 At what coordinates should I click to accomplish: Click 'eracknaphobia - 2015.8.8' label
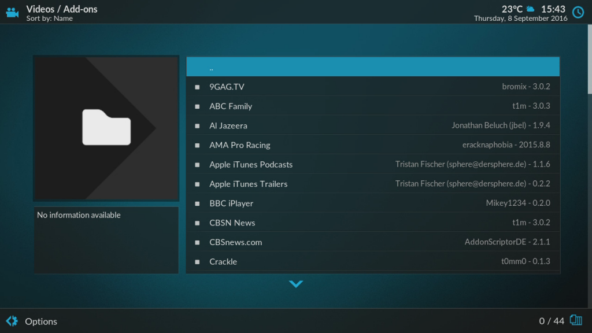[506, 145]
